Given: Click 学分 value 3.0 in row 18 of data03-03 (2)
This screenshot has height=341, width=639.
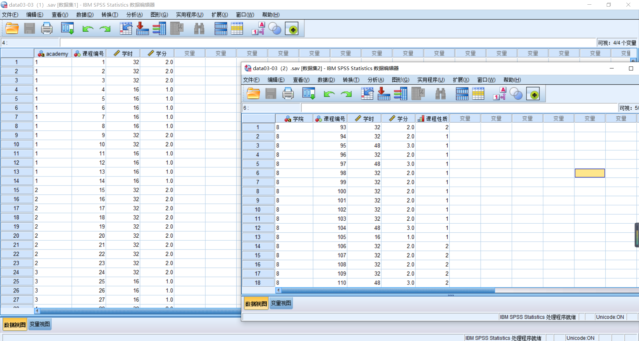Looking at the screenshot, I should pos(398,283).
